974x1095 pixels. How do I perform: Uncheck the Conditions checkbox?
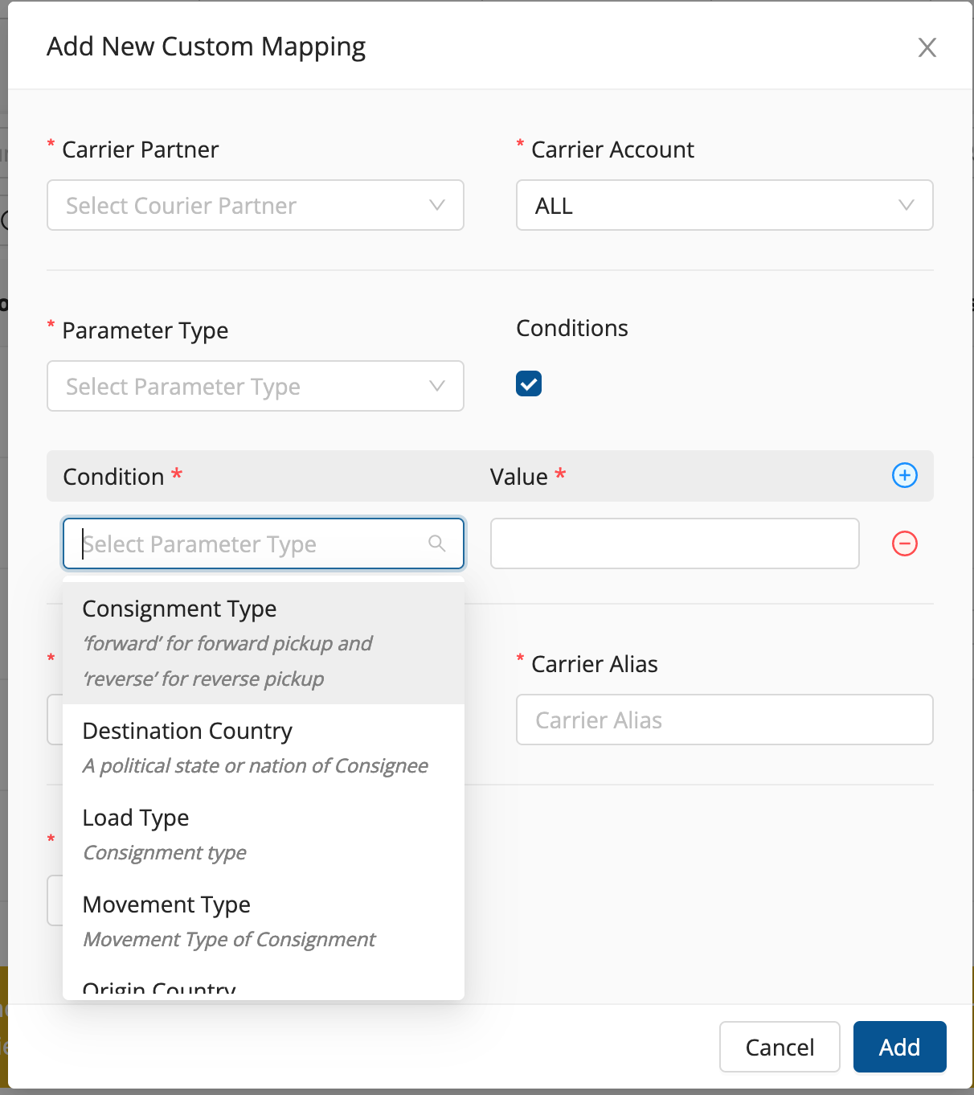[x=529, y=383]
